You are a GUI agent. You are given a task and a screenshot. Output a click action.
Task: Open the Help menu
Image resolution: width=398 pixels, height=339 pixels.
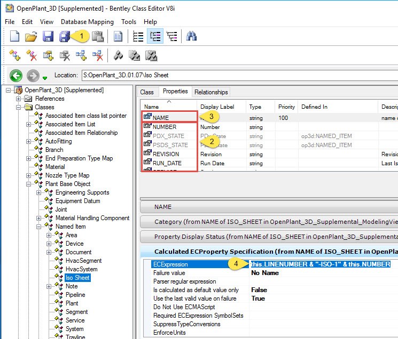pyautogui.click(x=150, y=22)
